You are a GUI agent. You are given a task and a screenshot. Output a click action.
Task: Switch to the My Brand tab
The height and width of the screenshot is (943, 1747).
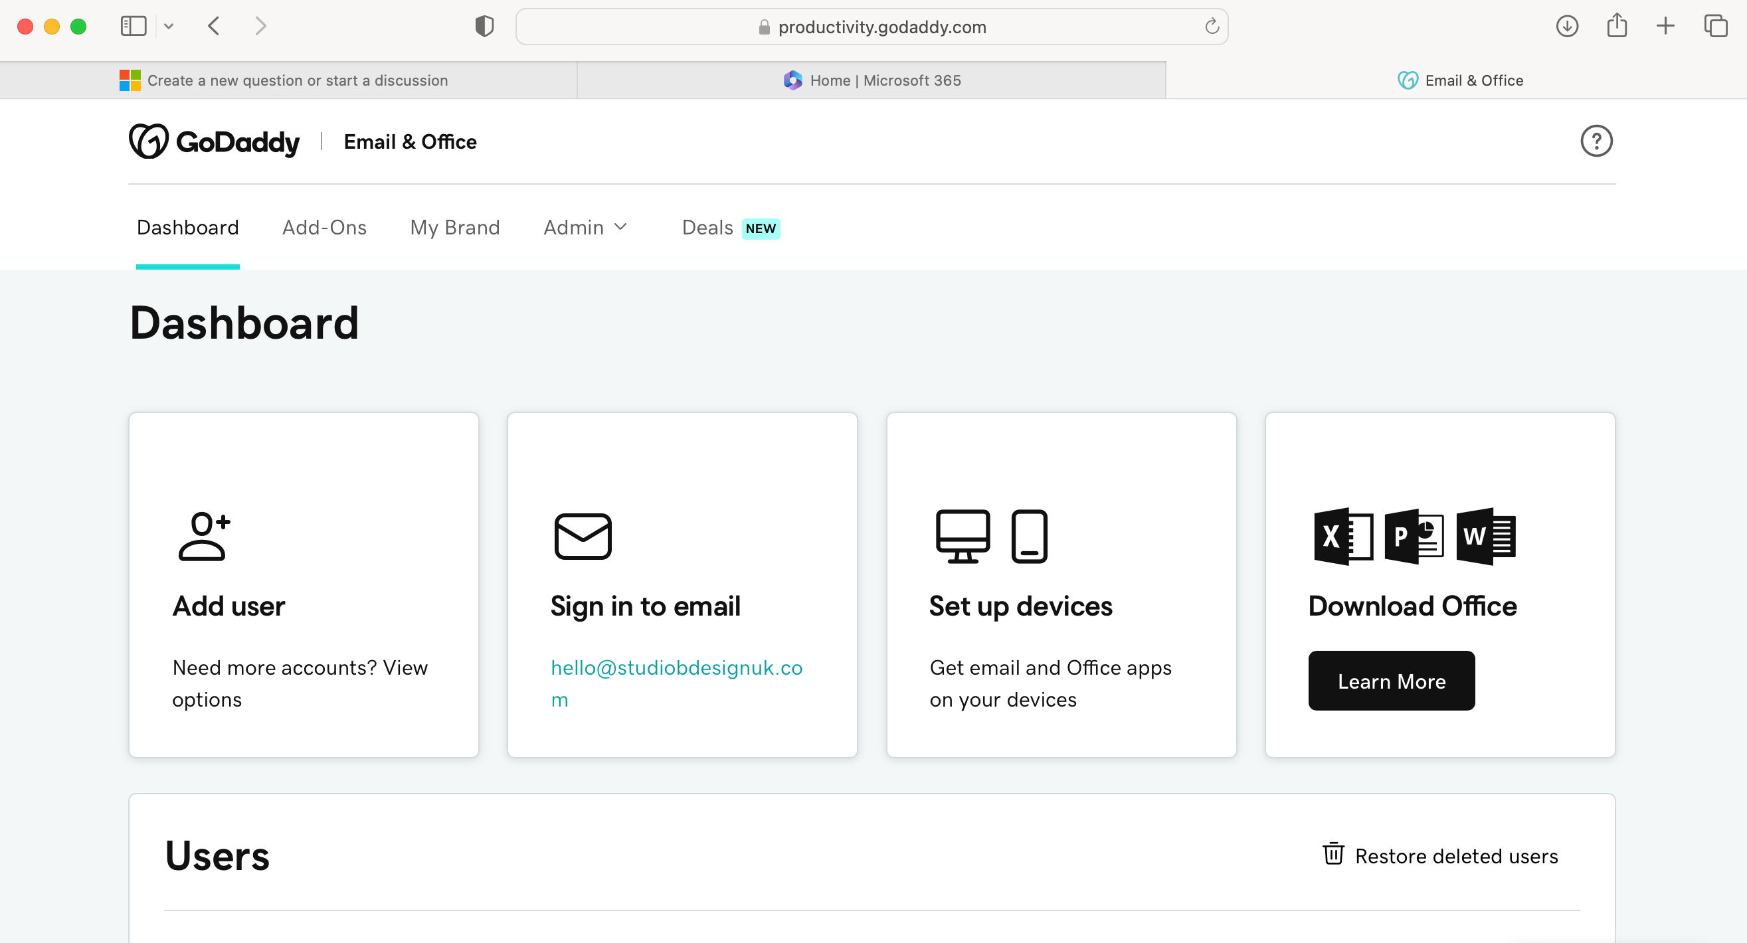click(455, 228)
